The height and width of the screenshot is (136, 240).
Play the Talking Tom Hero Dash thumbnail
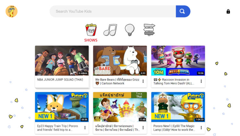pyautogui.click(x=178, y=60)
